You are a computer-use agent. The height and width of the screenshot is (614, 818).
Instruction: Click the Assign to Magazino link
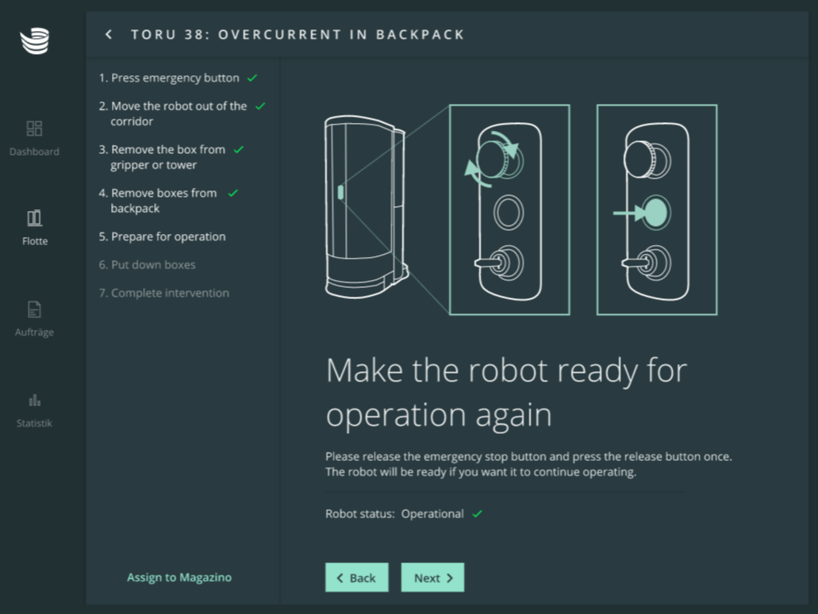179,578
